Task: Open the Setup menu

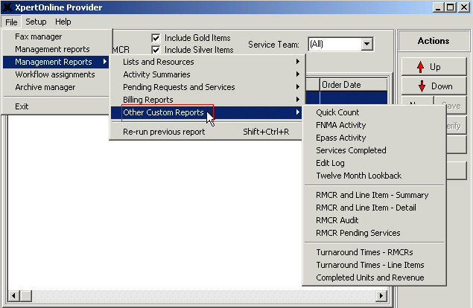Action: (x=36, y=22)
